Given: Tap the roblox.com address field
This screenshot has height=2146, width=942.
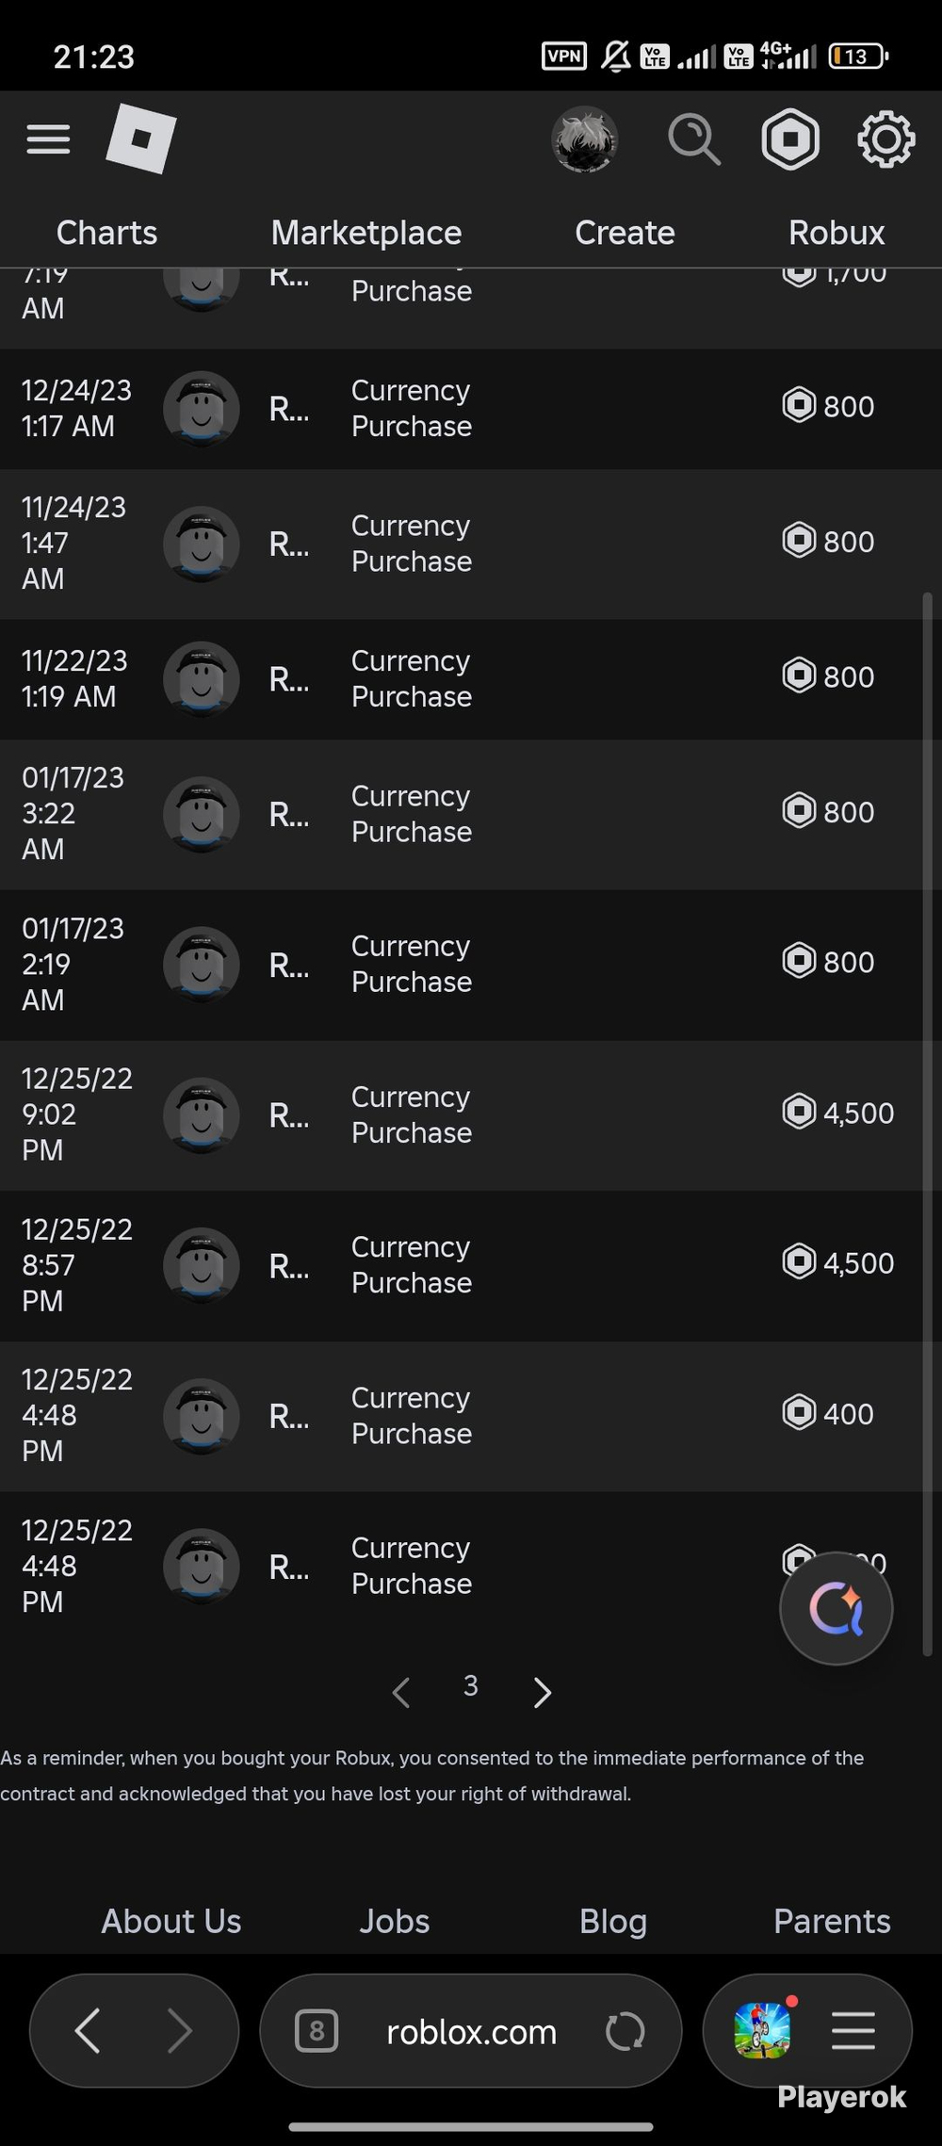Looking at the screenshot, I should point(471,2031).
